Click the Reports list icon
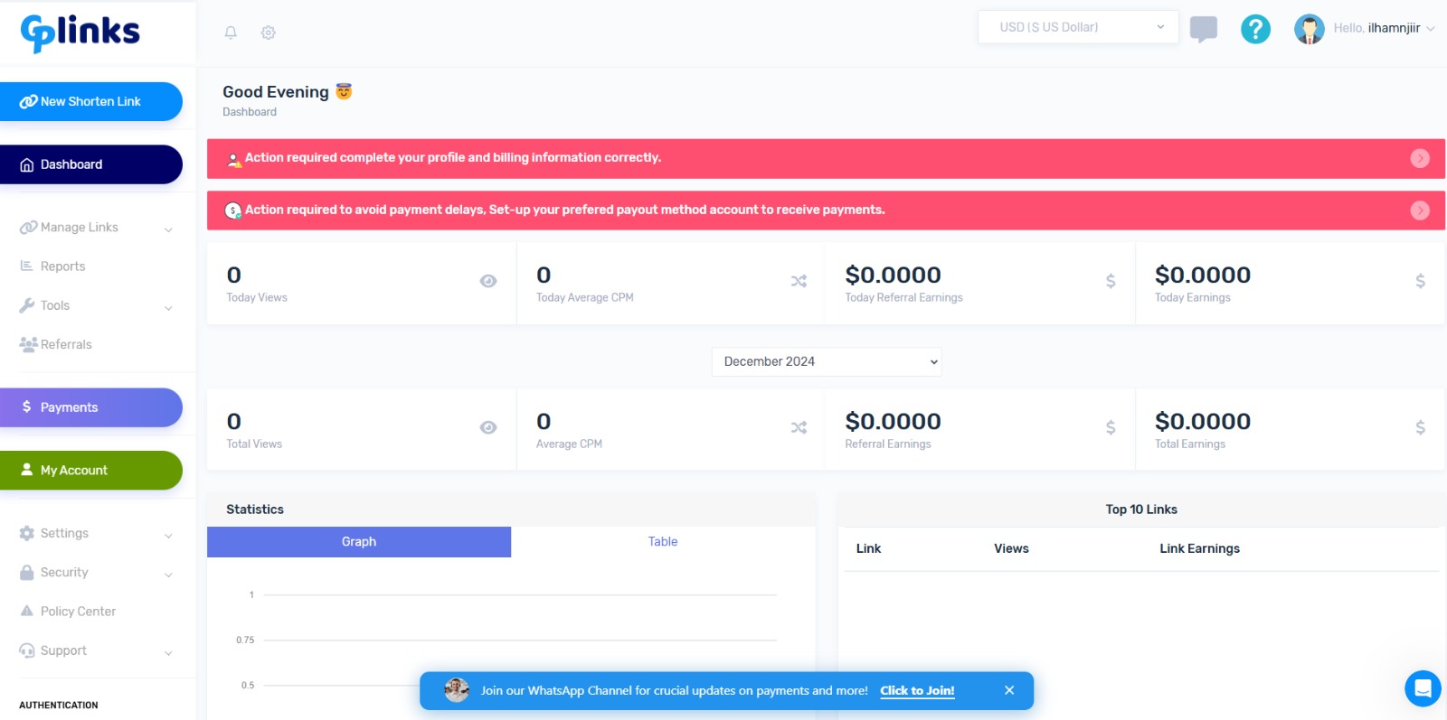 click(26, 266)
